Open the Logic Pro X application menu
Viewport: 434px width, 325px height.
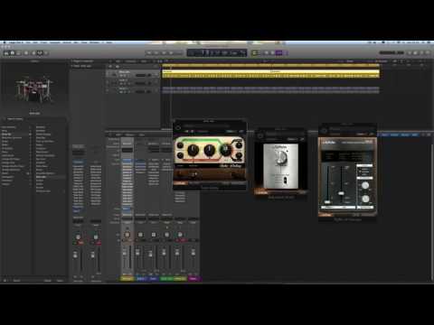coord(15,42)
